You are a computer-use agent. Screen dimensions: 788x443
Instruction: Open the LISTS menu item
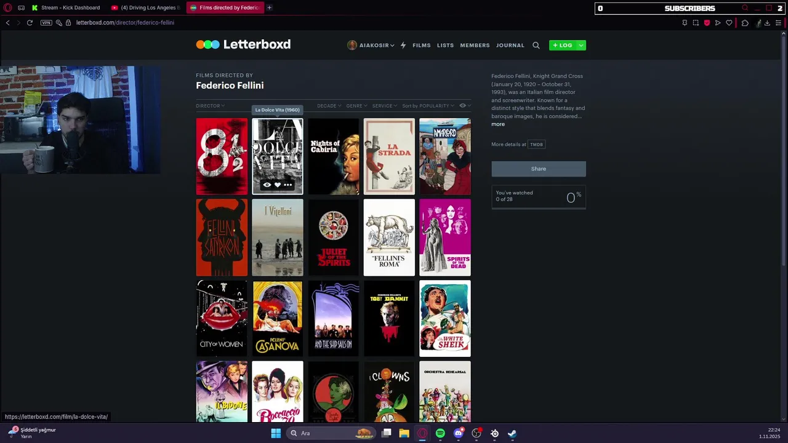(x=445, y=45)
